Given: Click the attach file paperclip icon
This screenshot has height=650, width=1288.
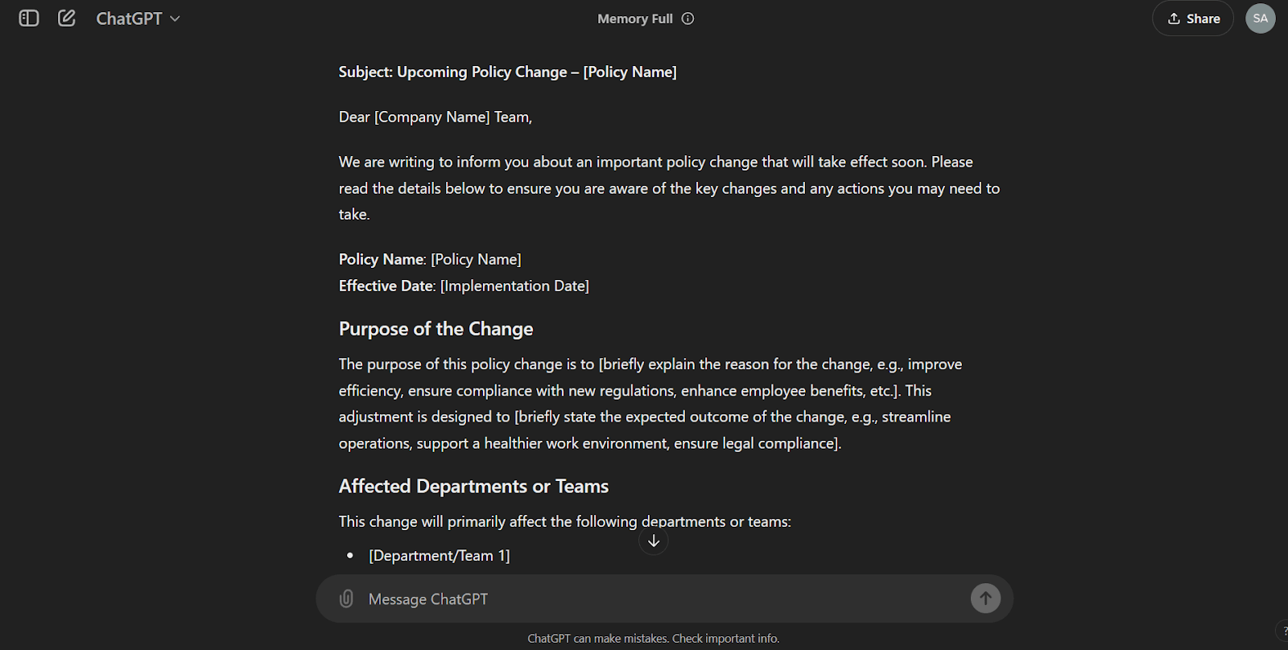Looking at the screenshot, I should (345, 599).
